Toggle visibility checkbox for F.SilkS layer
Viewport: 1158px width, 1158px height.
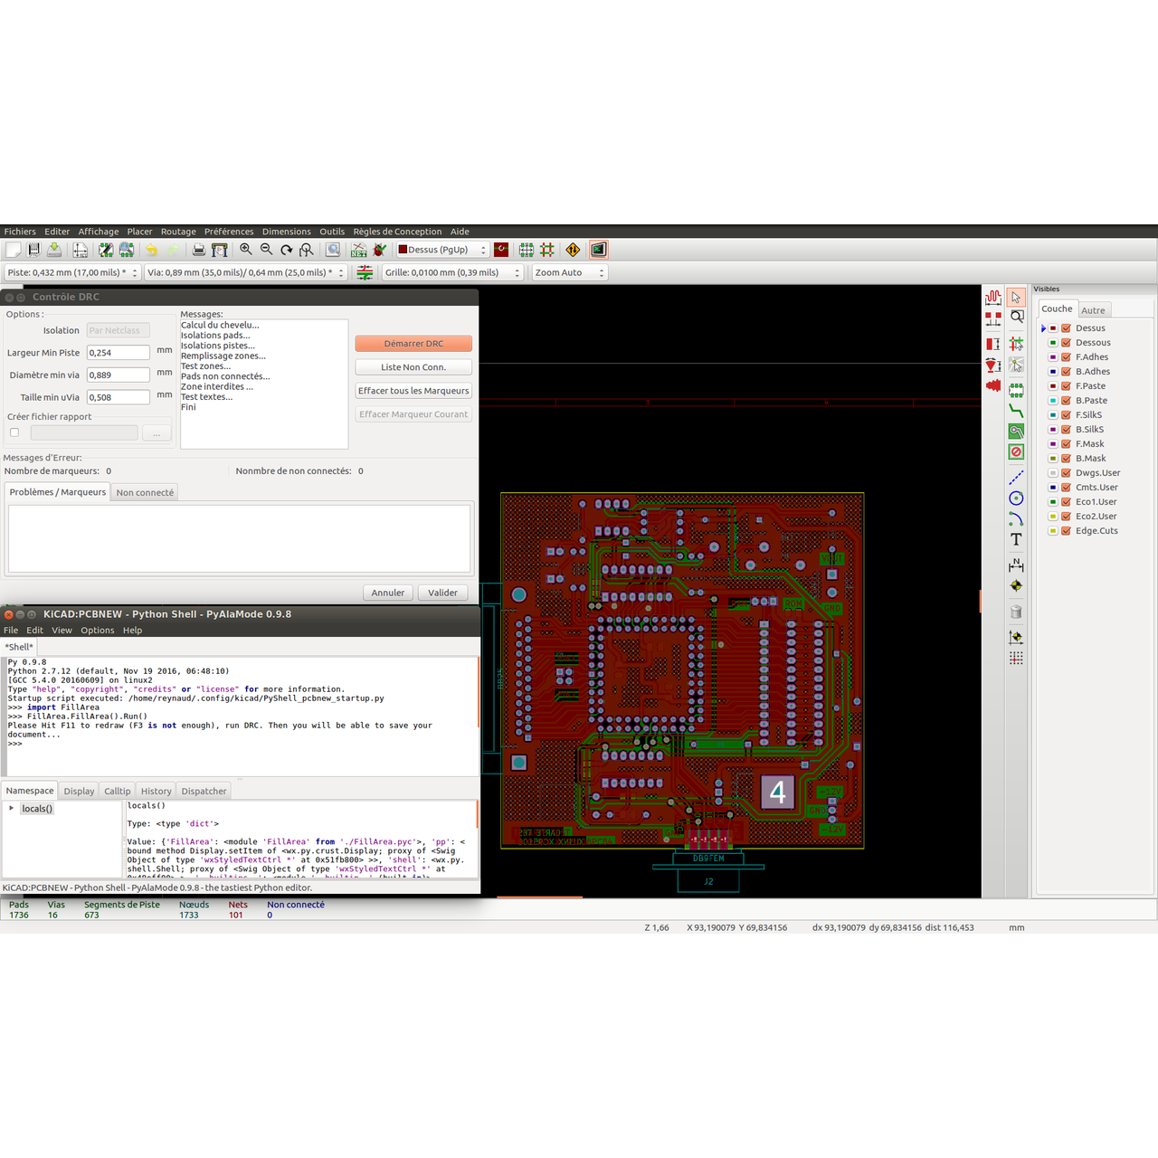coord(1067,415)
